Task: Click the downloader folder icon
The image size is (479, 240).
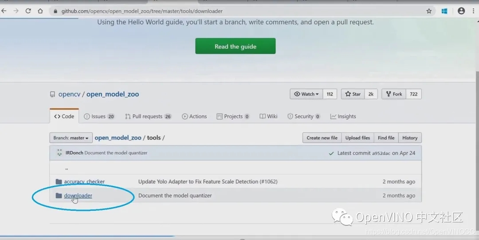Action: (59, 195)
